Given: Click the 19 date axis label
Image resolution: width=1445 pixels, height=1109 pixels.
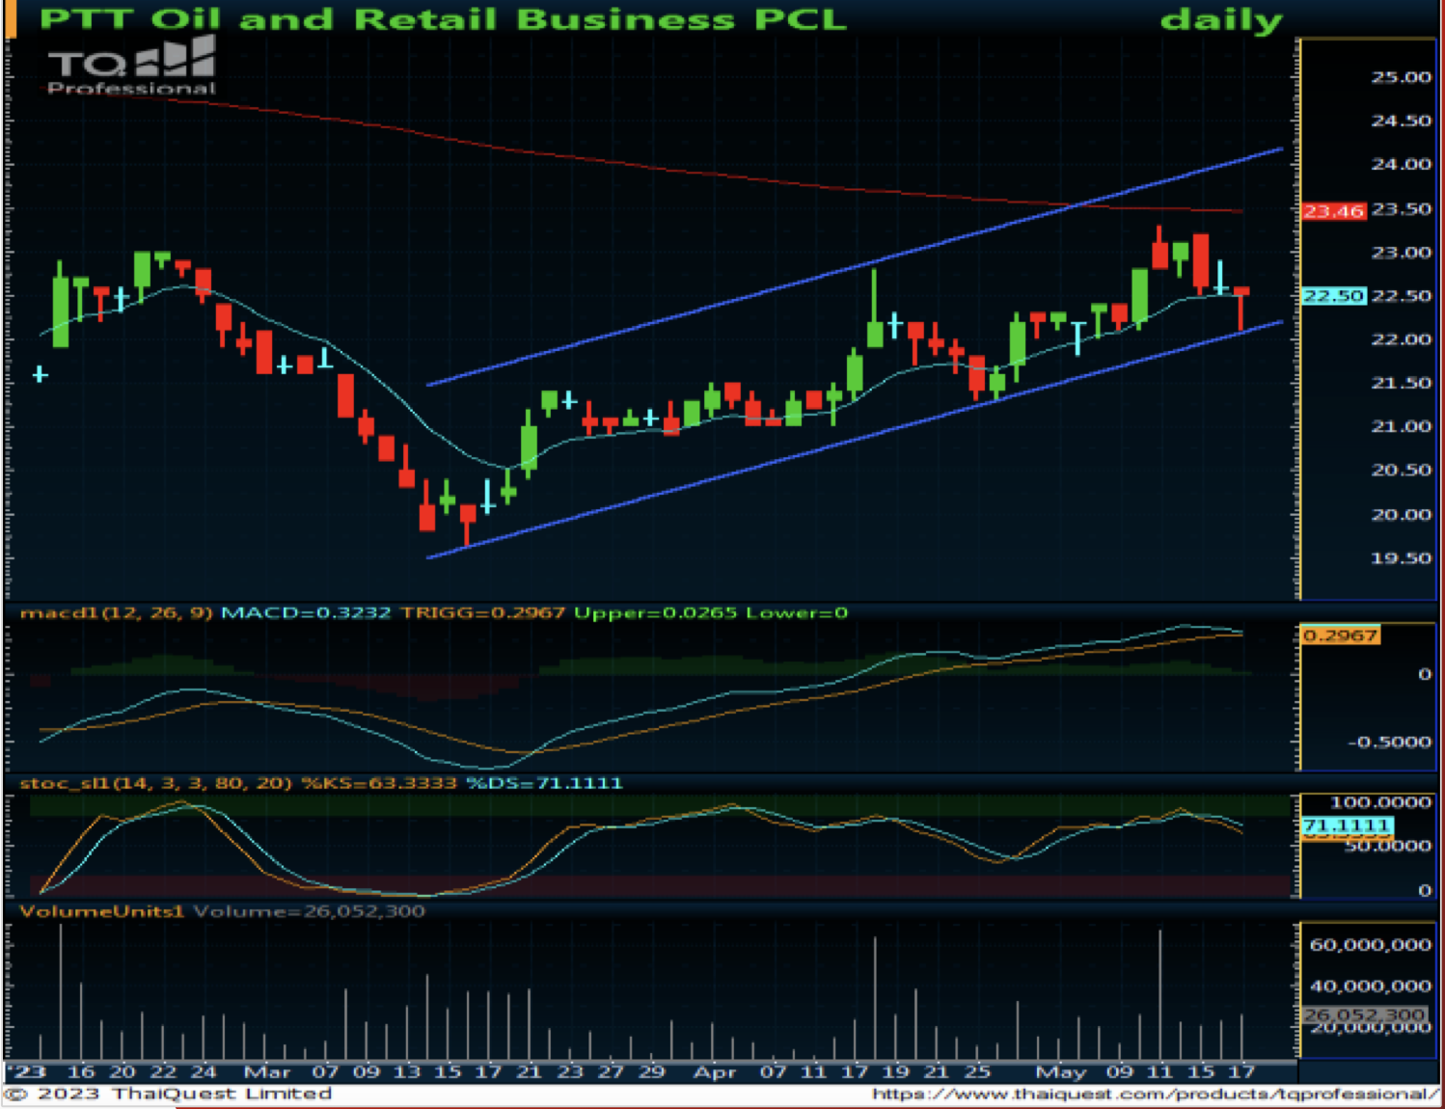Looking at the screenshot, I should [x=896, y=1072].
